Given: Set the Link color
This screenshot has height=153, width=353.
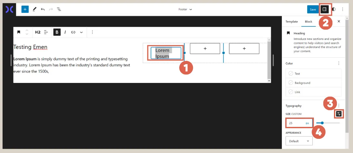Looking at the screenshot, I should click(314, 92).
